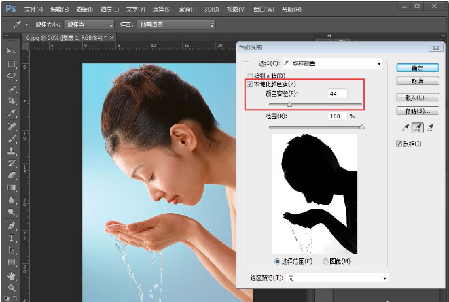Select the Pen tool
This screenshot has width=449, height=302.
(x=12, y=226)
